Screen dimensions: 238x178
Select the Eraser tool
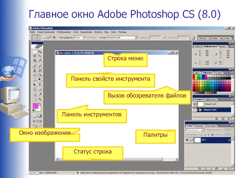tap(35, 75)
